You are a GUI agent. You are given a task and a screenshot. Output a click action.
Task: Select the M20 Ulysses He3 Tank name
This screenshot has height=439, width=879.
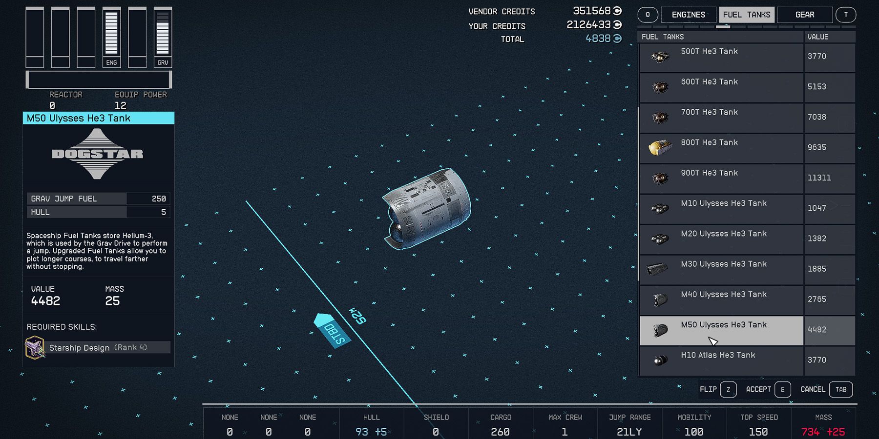[724, 233]
